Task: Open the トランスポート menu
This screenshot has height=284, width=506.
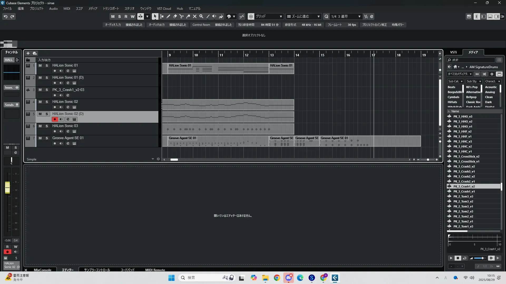Action: (x=111, y=9)
